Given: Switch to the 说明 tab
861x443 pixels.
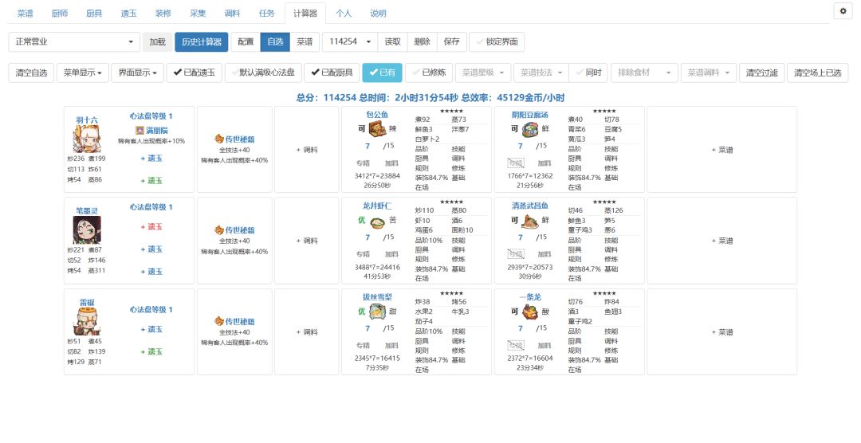Looking at the screenshot, I should [x=379, y=14].
